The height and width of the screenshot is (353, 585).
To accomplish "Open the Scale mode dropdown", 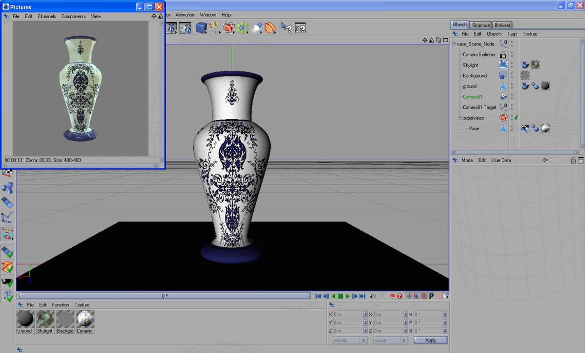I will tap(391, 340).
